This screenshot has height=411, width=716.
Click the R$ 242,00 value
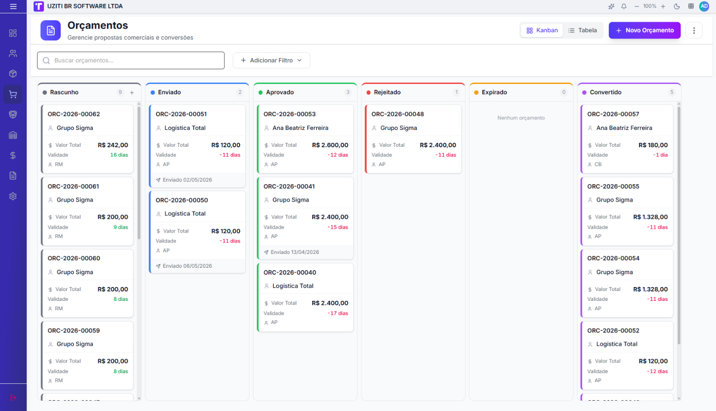pos(113,145)
